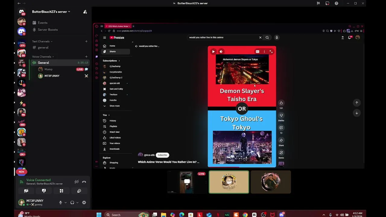Collapse the Voice Channels category
Screen dimensions: 386x217
43,57
